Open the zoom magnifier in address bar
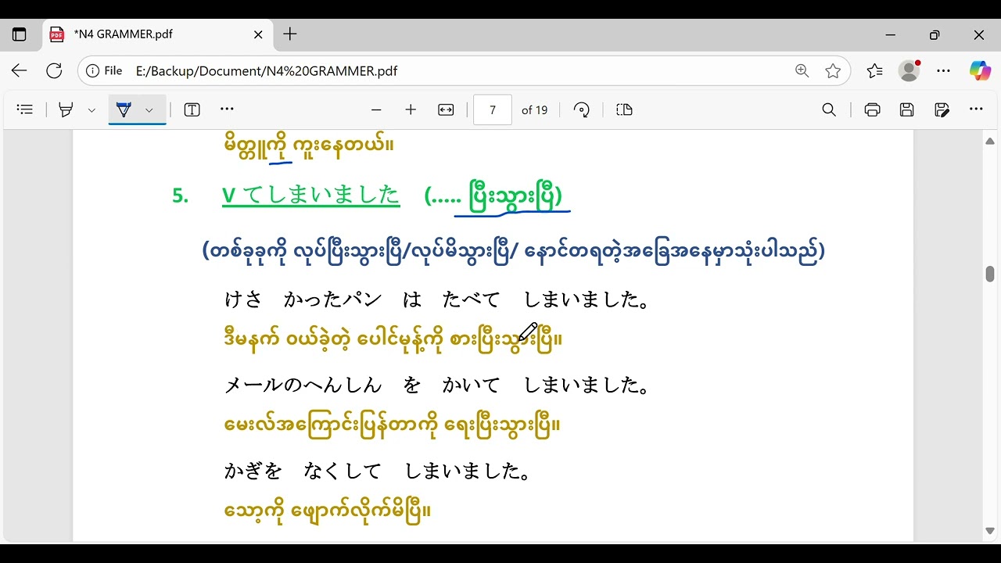Screen dimensions: 1001x563 pyautogui.click(x=802, y=70)
